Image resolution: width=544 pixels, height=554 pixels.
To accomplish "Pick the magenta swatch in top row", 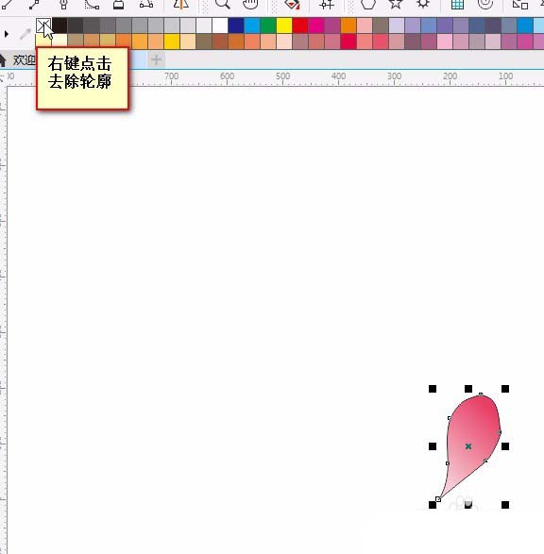I will pos(316,25).
